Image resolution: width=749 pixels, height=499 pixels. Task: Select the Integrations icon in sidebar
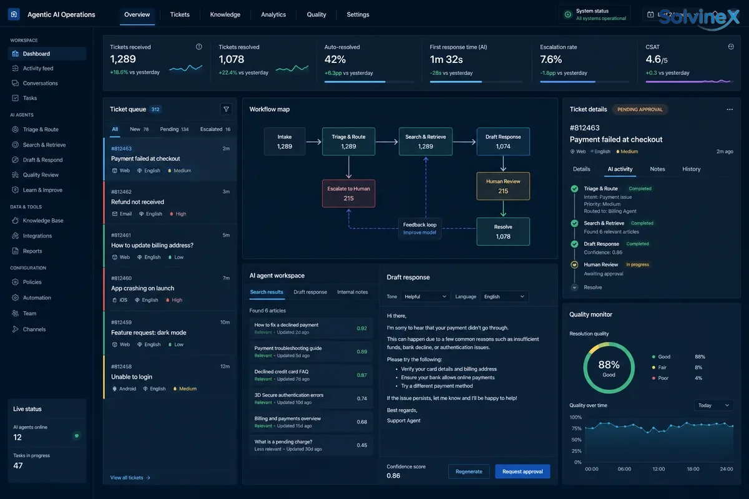(16, 236)
